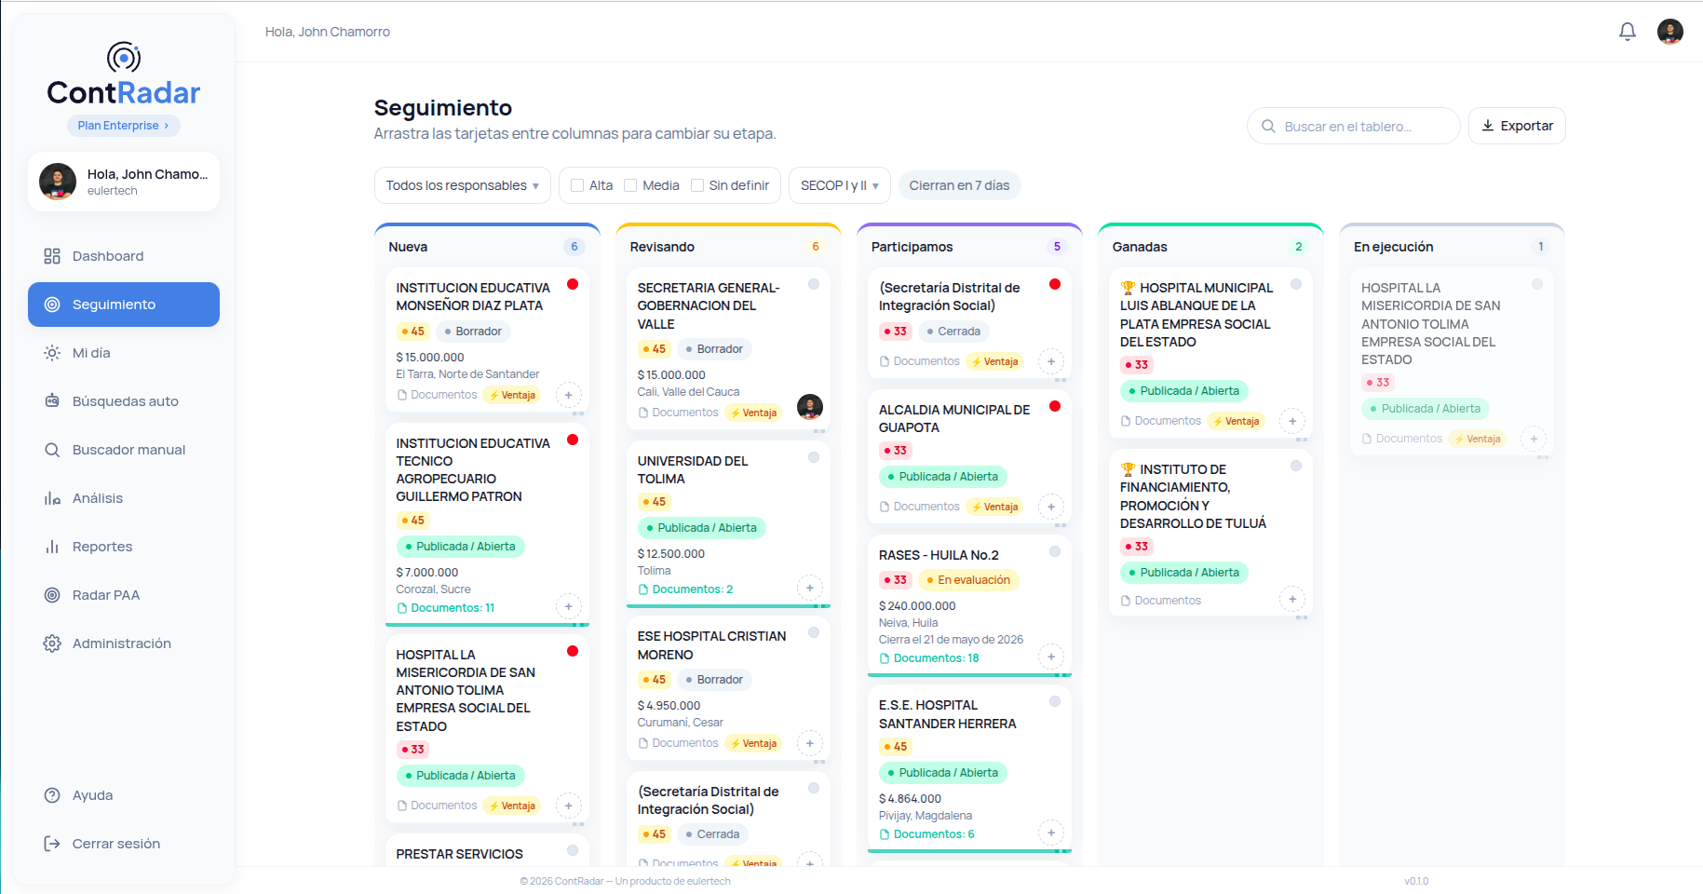Open Documentos: 2 on UNIVERSIDAD DEL TOLIMA card

point(685,589)
